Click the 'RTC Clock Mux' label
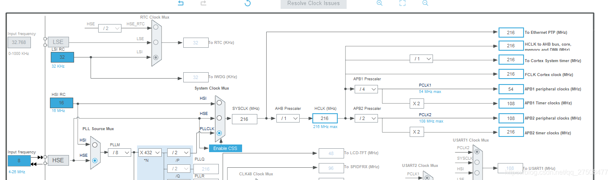Image resolution: width=612 pixels, height=180 pixels. pos(155,17)
